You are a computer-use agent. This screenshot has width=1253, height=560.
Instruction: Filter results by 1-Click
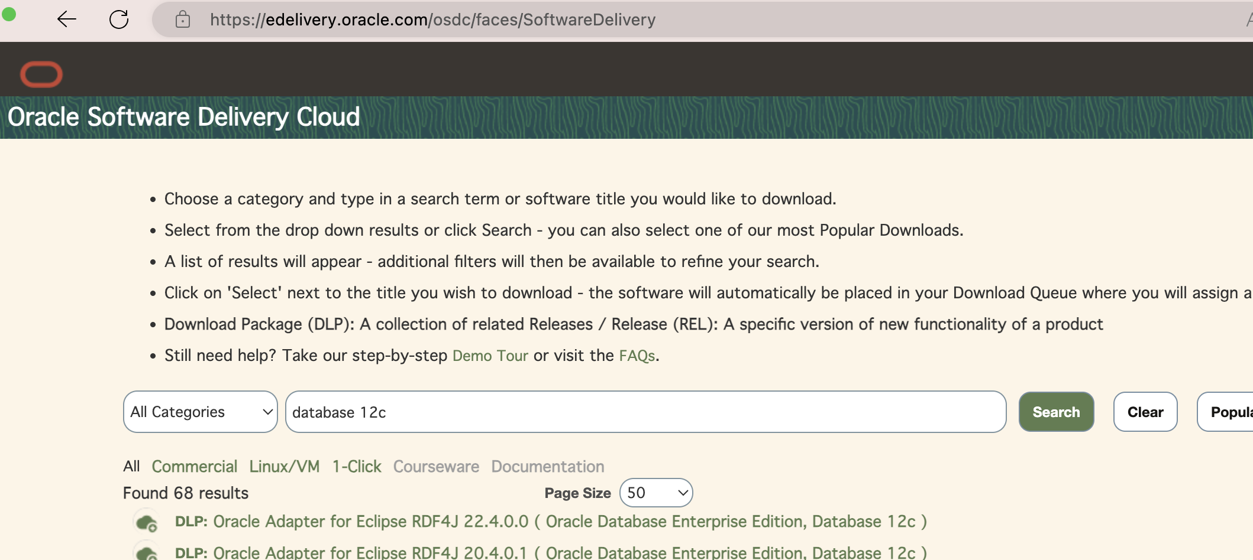357,467
